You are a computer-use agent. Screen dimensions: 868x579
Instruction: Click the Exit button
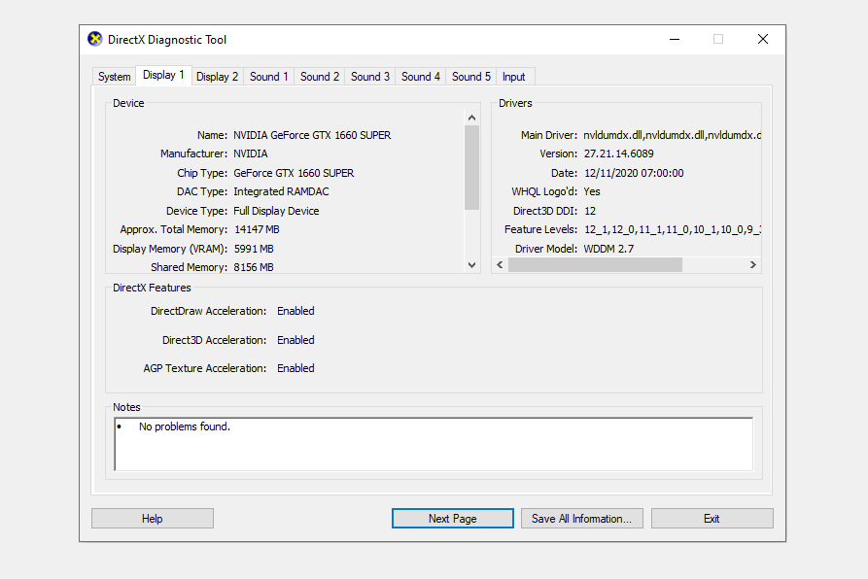[712, 519]
